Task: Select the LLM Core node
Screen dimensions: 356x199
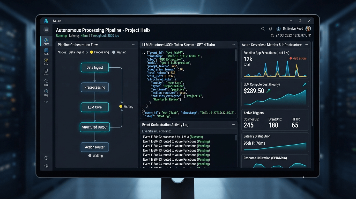Action: (95, 107)
